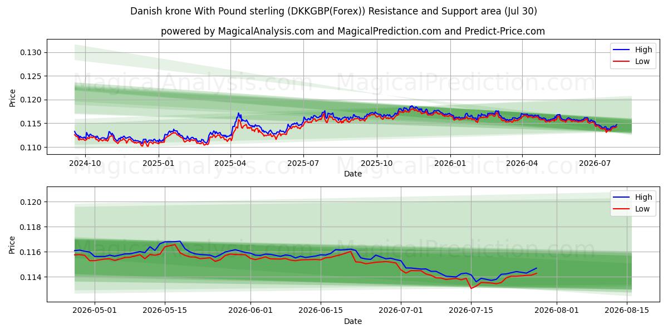Click the 0.116 tick on the bottom chart
668x334 pixels.
(x=31, y=252)
